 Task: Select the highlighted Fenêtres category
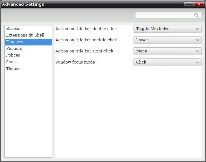pos(15,42)
